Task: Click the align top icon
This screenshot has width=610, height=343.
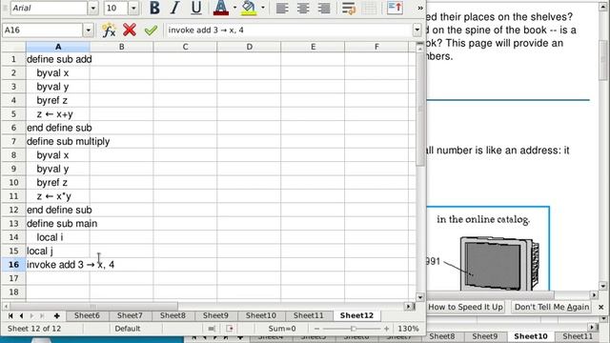Action: (395, 8)
